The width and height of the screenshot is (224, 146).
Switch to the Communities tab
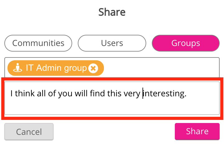point(38,43)
